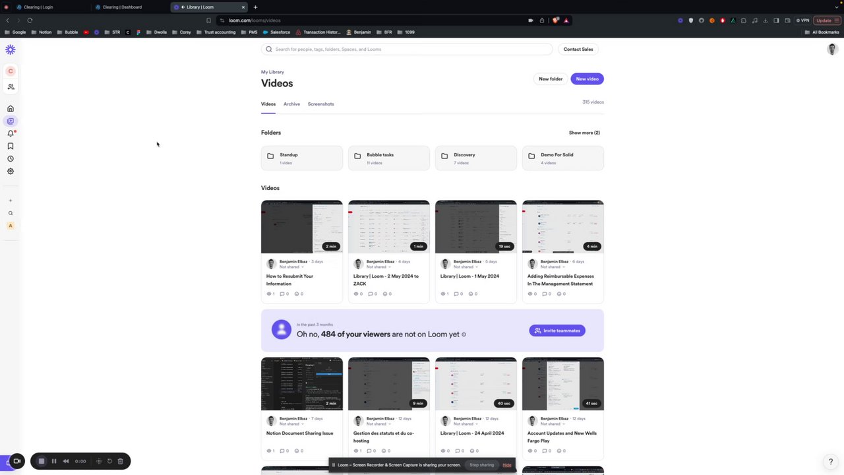
Task: Open the A space in sidebar
Action: click(x=11, y=226)
